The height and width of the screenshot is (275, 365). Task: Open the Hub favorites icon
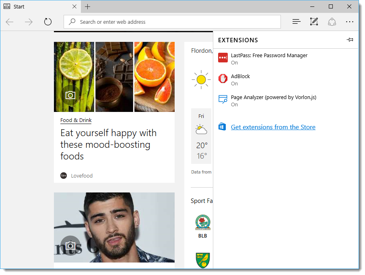point(296,22)
